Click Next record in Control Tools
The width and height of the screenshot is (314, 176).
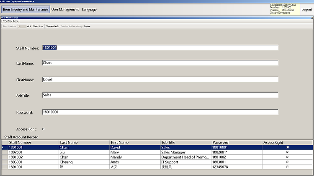(35, 26)
